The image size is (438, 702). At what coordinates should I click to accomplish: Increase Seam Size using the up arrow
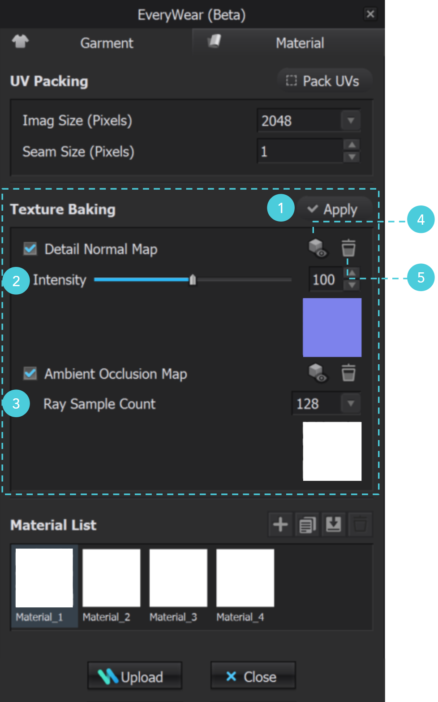click(352, 145)
